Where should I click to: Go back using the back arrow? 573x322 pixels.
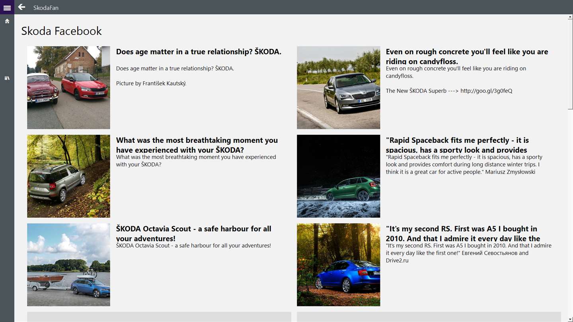[x=21, y=7]
